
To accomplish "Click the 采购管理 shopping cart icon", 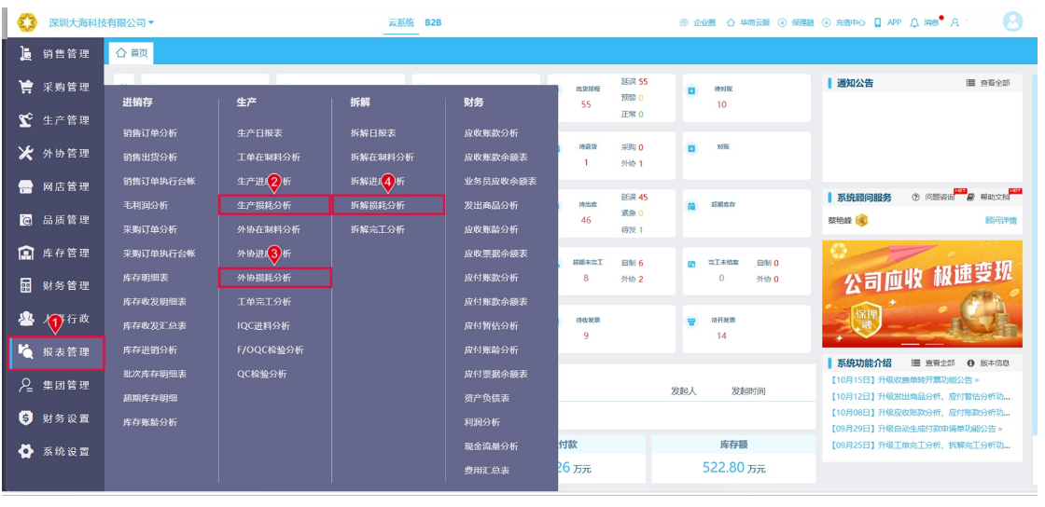I will click(26, 88).
